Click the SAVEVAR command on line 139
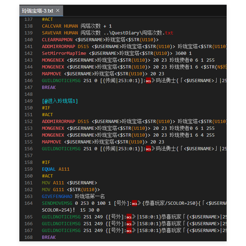Image resolution: width=246 pixels, height=246 pixels. 51,33
